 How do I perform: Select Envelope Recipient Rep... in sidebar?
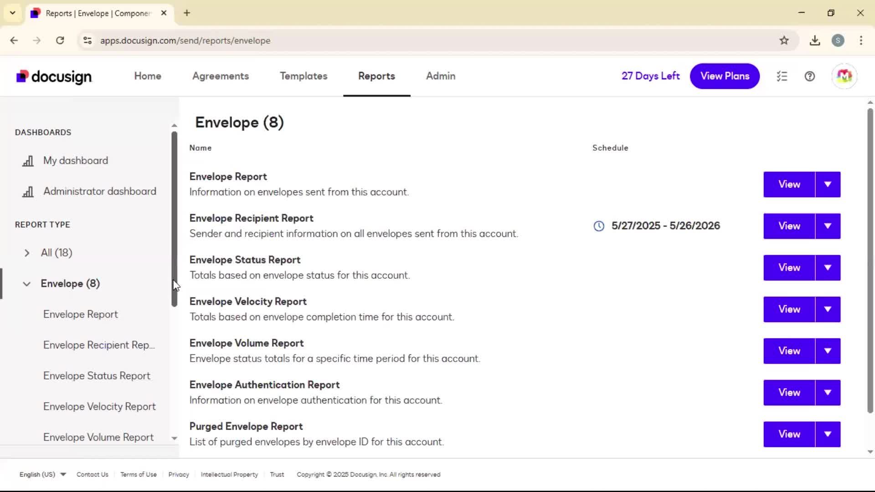tap(99, 345)
